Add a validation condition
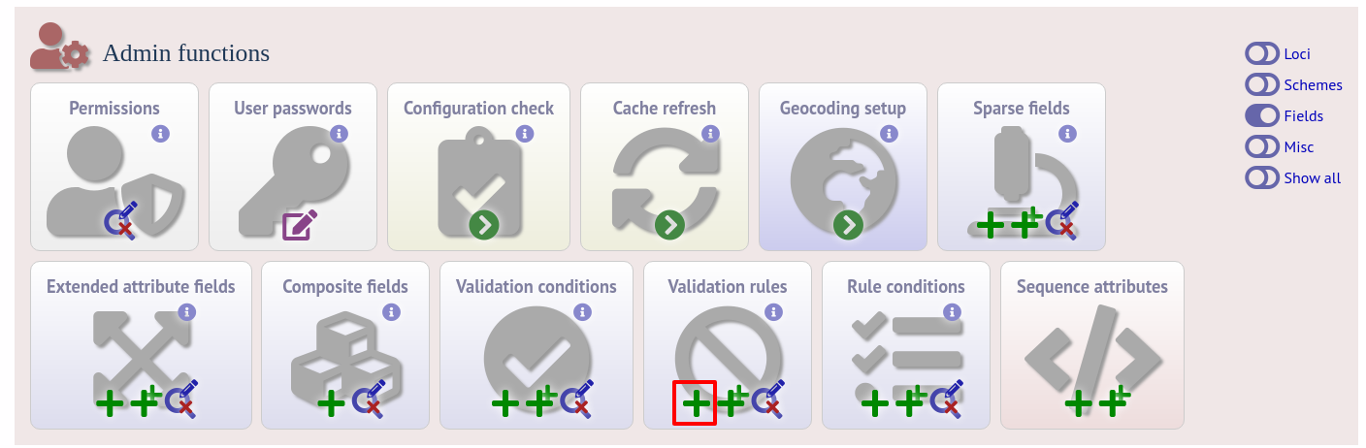The image size is (1366, 448). (x=504, y=402)
